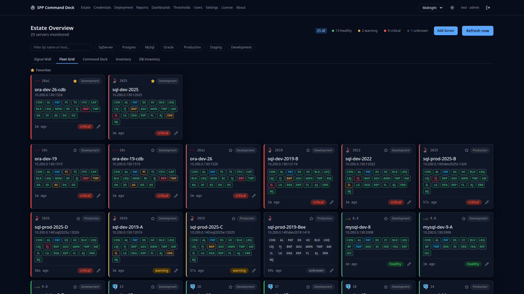Show only 2 warning servers
The image size is (524, 294).
click(368, 31)
